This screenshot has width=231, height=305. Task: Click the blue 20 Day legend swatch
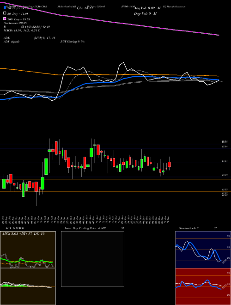point(5,8)
